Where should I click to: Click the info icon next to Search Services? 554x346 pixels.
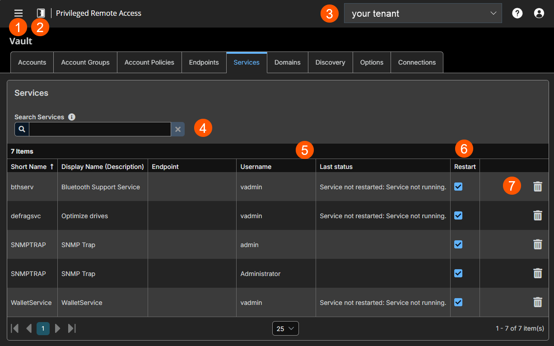click(x=71, y=117)
